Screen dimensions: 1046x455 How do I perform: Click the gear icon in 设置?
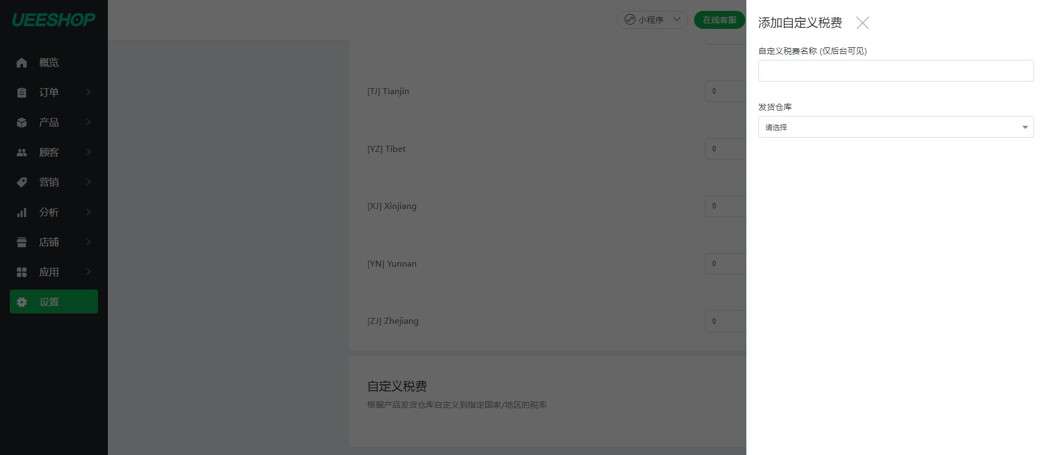22,302
